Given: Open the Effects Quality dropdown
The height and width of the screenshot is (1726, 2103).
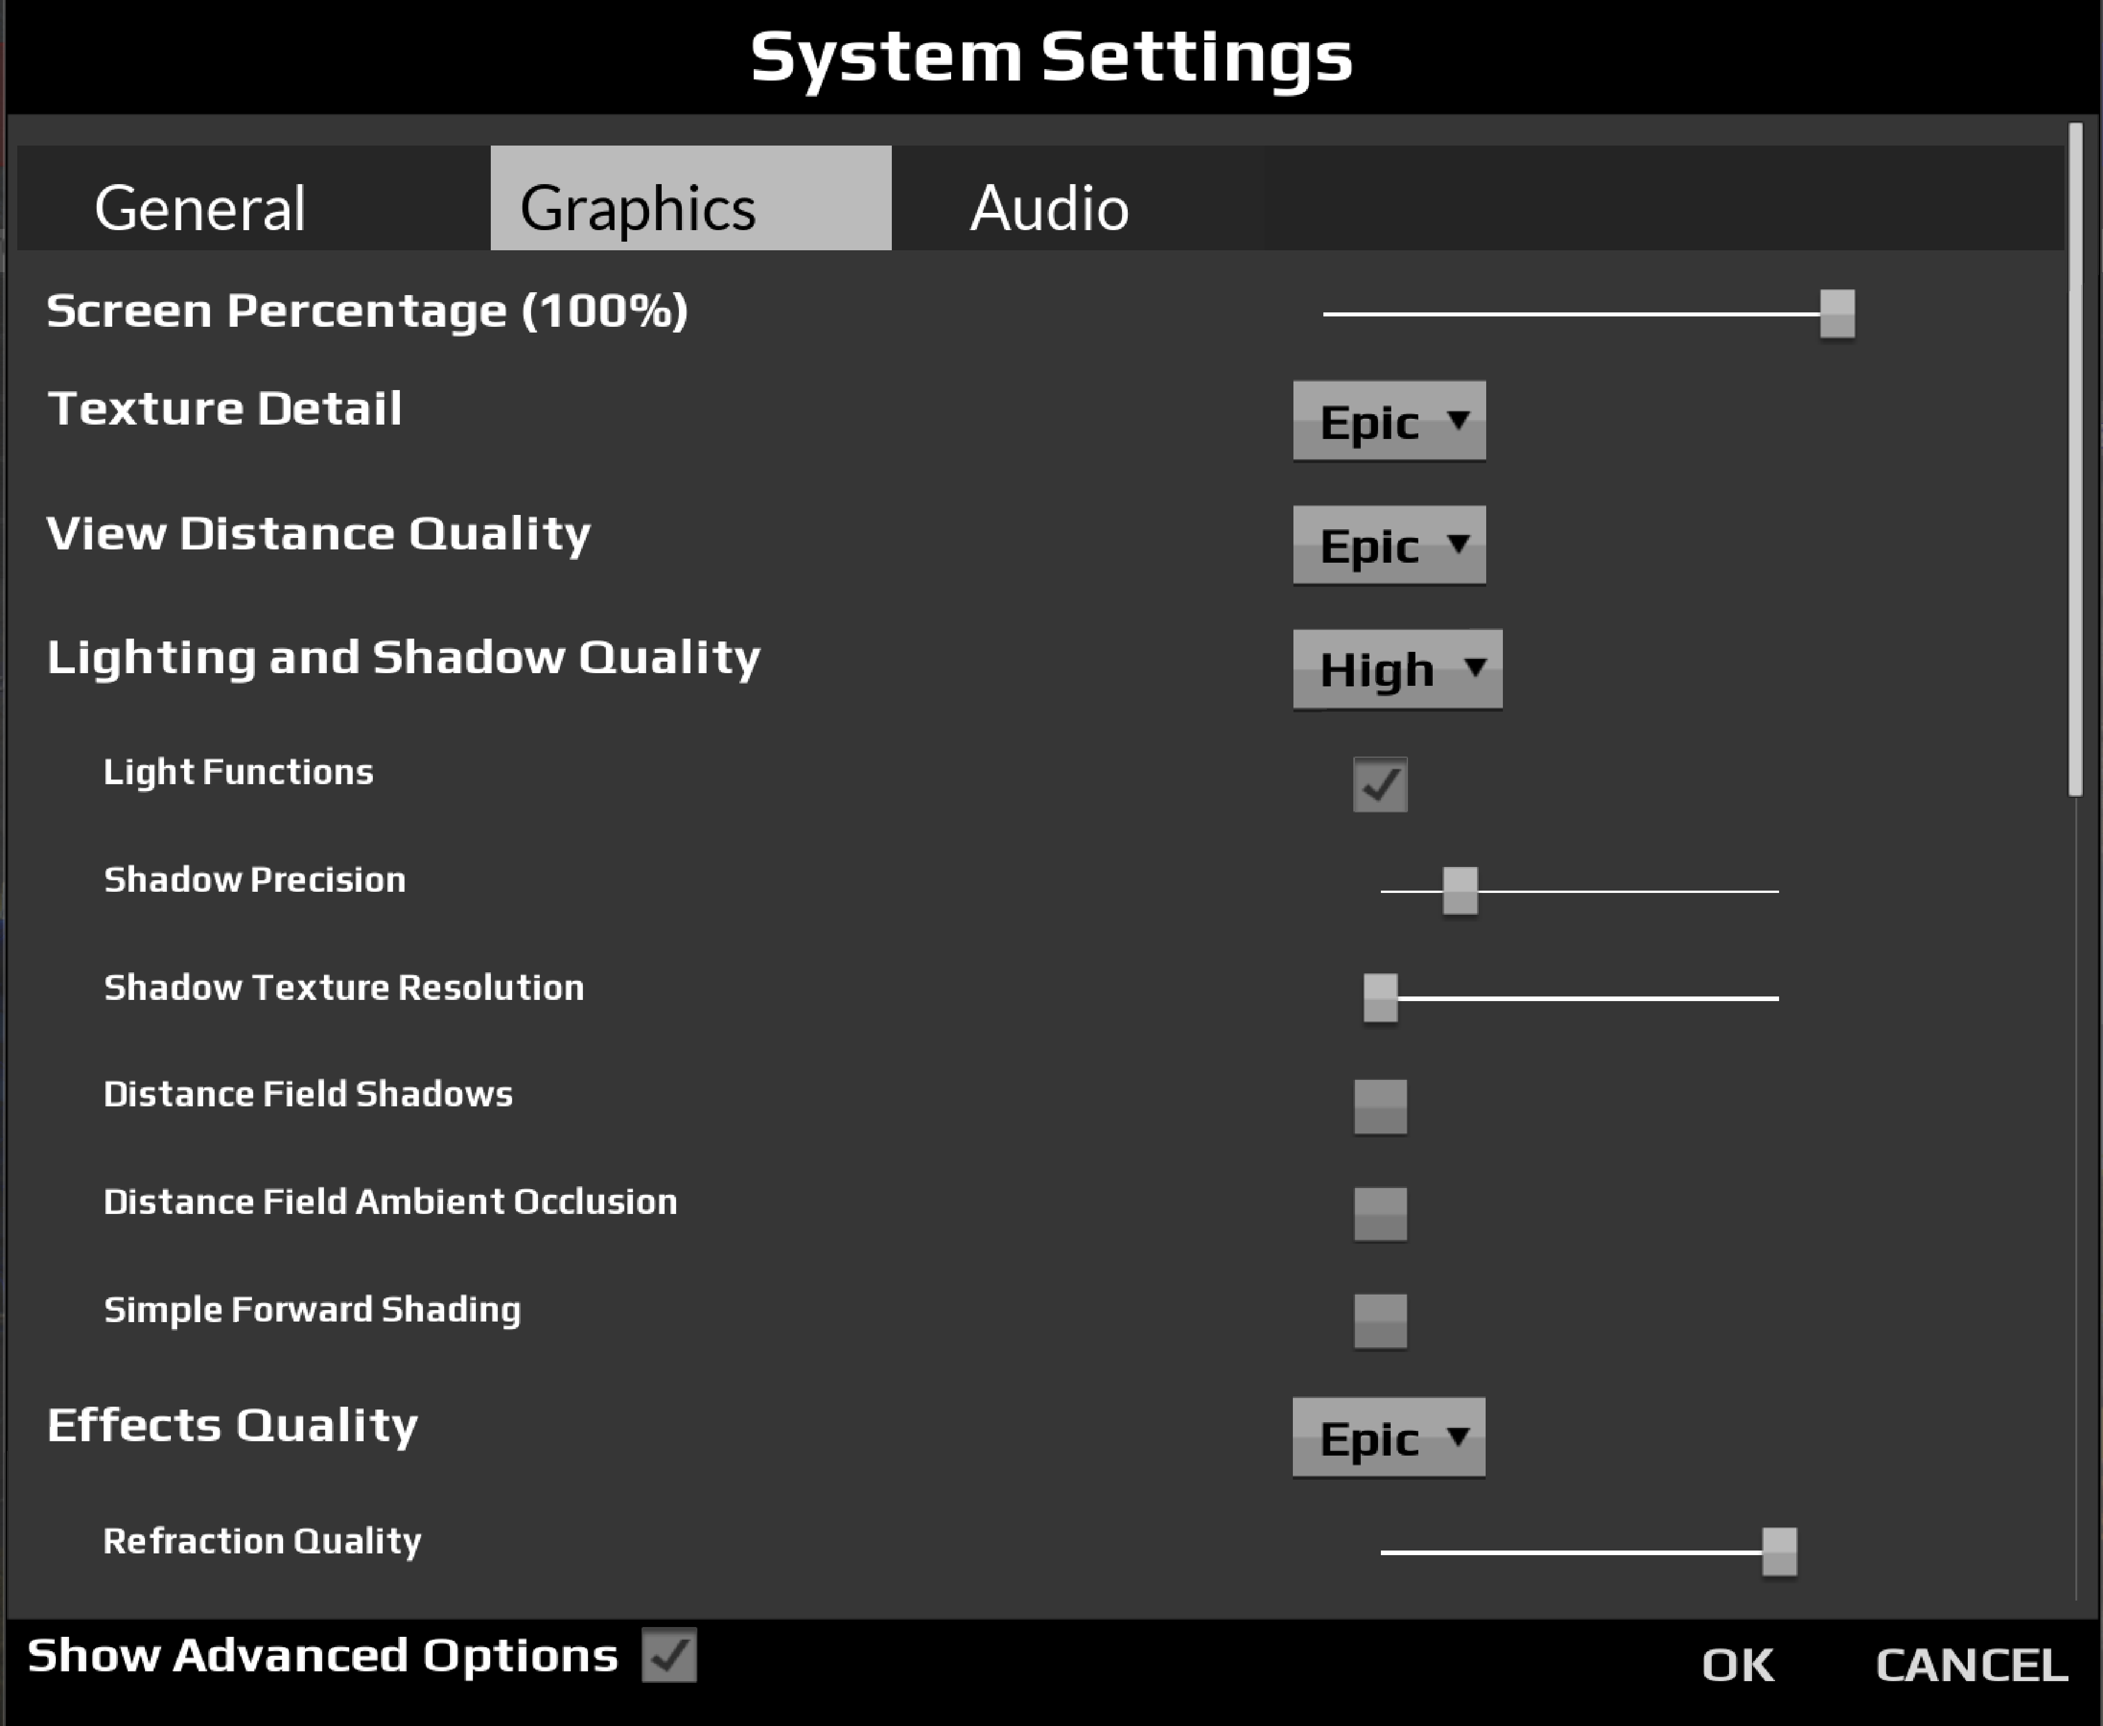Looking at the screenshot, I should 1388,1438.
